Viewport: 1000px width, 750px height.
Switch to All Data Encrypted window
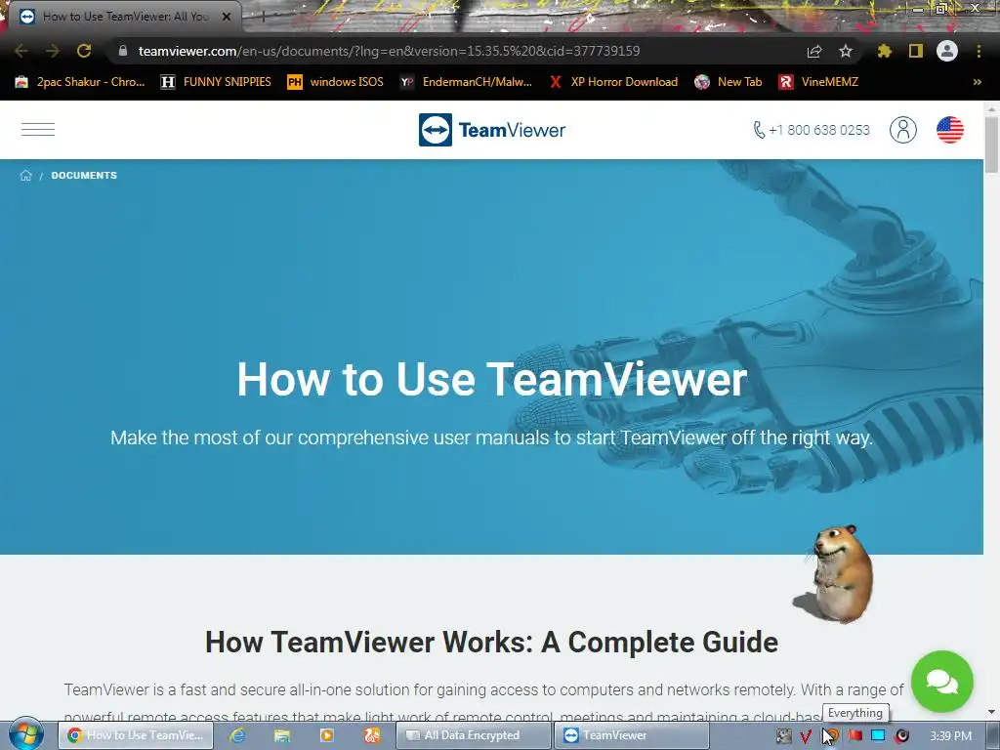(474, 735)
